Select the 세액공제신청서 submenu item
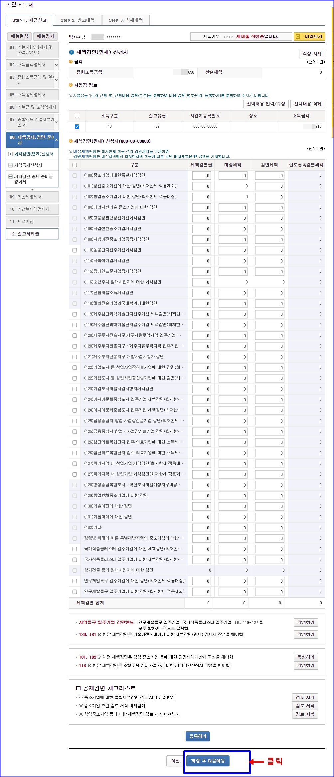This screenshot has width=334, height=777. 28,165
